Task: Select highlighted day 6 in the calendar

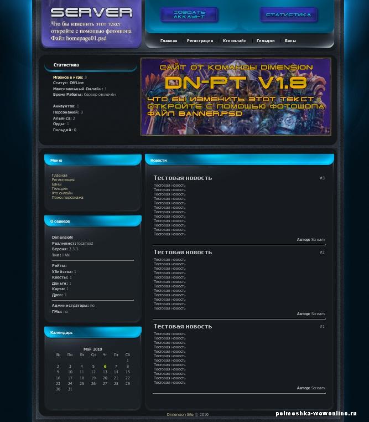Action: click(105, 366)
